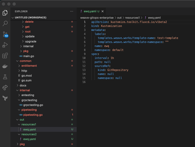Collapse the red internal folder
This screenshot has width=195, height=147.
[x=44, y=90]
